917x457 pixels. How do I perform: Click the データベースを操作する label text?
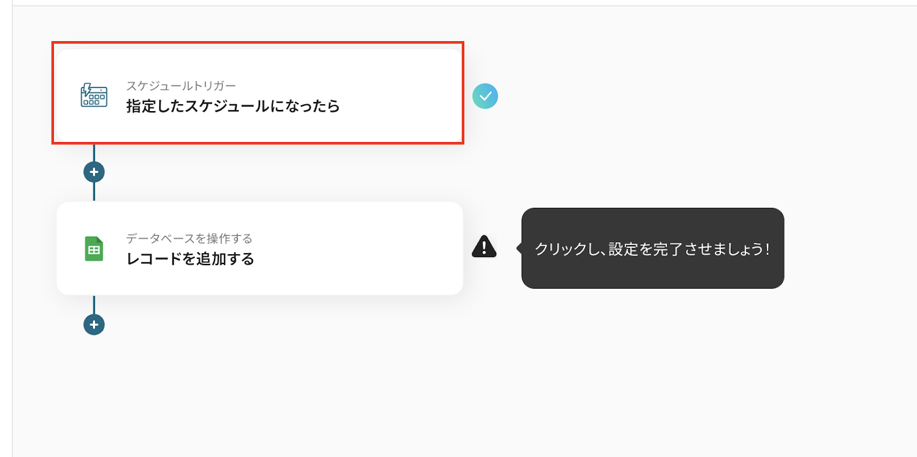[189, 238]
